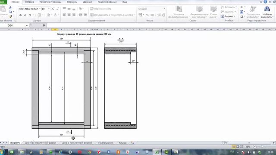Screen dimensions: 276x155
Task: Click the decrease decimal icon
Action: (x=164, y=15)
